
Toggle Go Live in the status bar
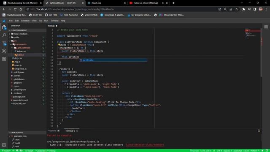click(x=194, y=151)
